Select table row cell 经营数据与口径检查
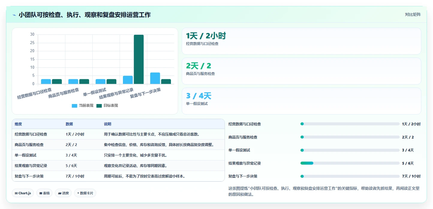 point(31,134)
